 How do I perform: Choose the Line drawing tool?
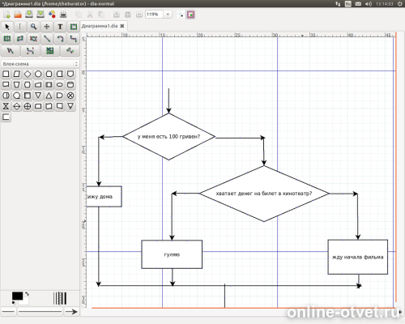(47, 39)
